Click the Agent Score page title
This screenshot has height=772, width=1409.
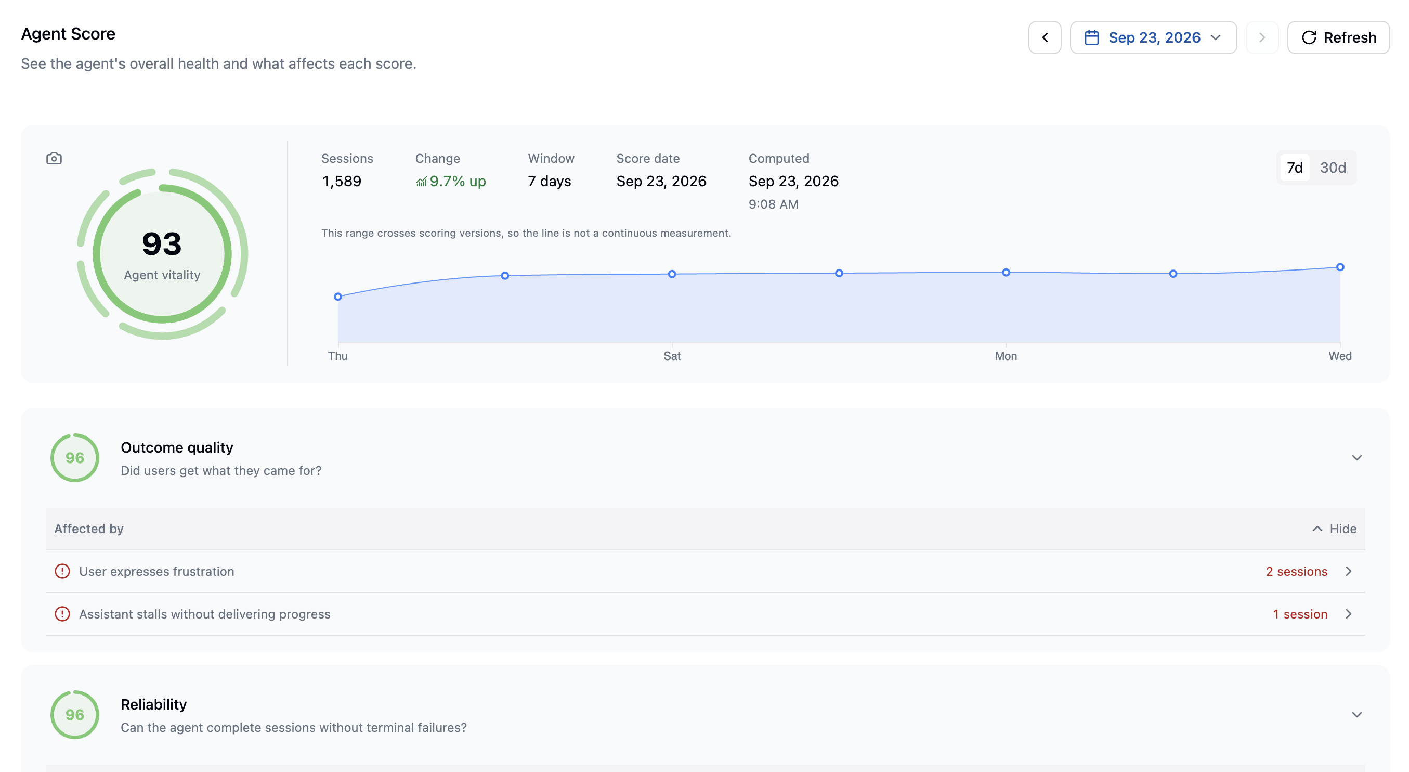tap(68, 34)
